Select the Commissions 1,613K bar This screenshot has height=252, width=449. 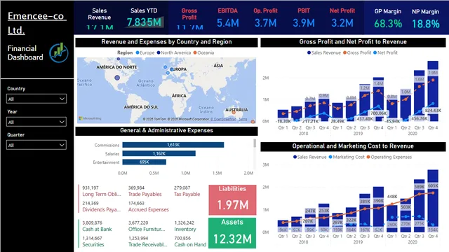pyautogui.click(x=173, y=145)
